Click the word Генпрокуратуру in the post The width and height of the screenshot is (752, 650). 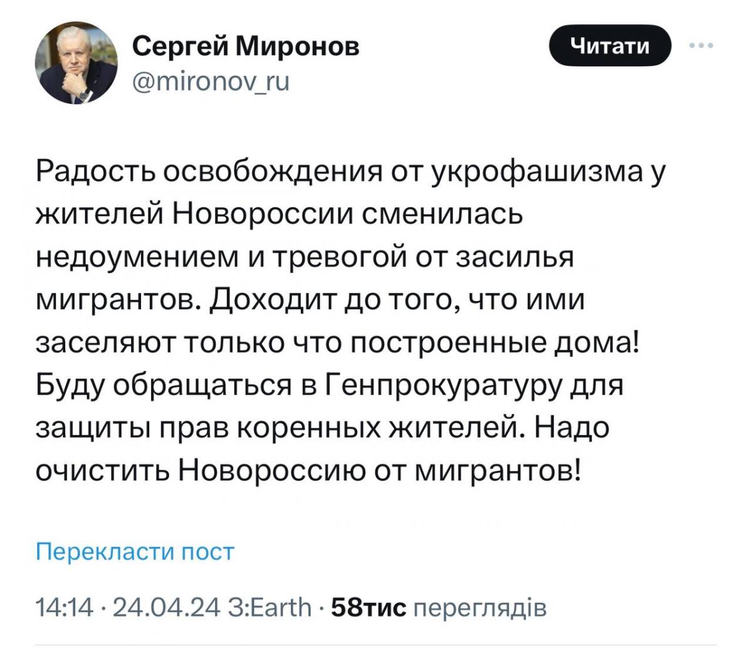(x=443, y=385)
